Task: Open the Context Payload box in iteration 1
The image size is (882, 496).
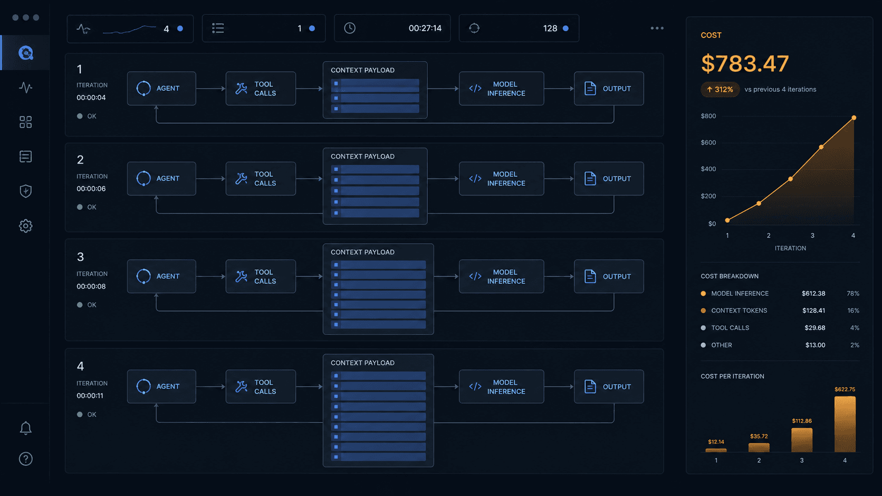Action: click(x=375, y=90)
